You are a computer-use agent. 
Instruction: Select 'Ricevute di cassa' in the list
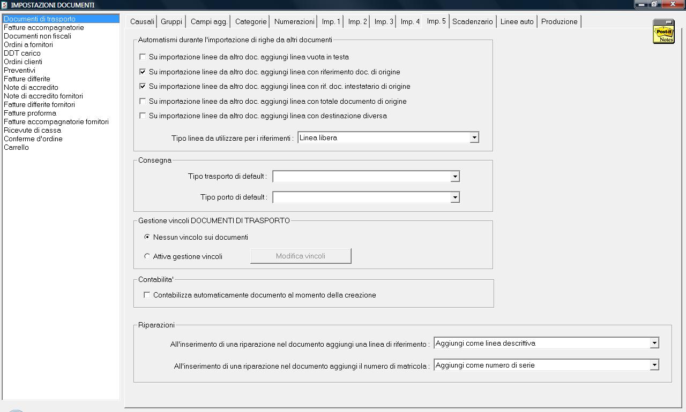pos(61,130)
